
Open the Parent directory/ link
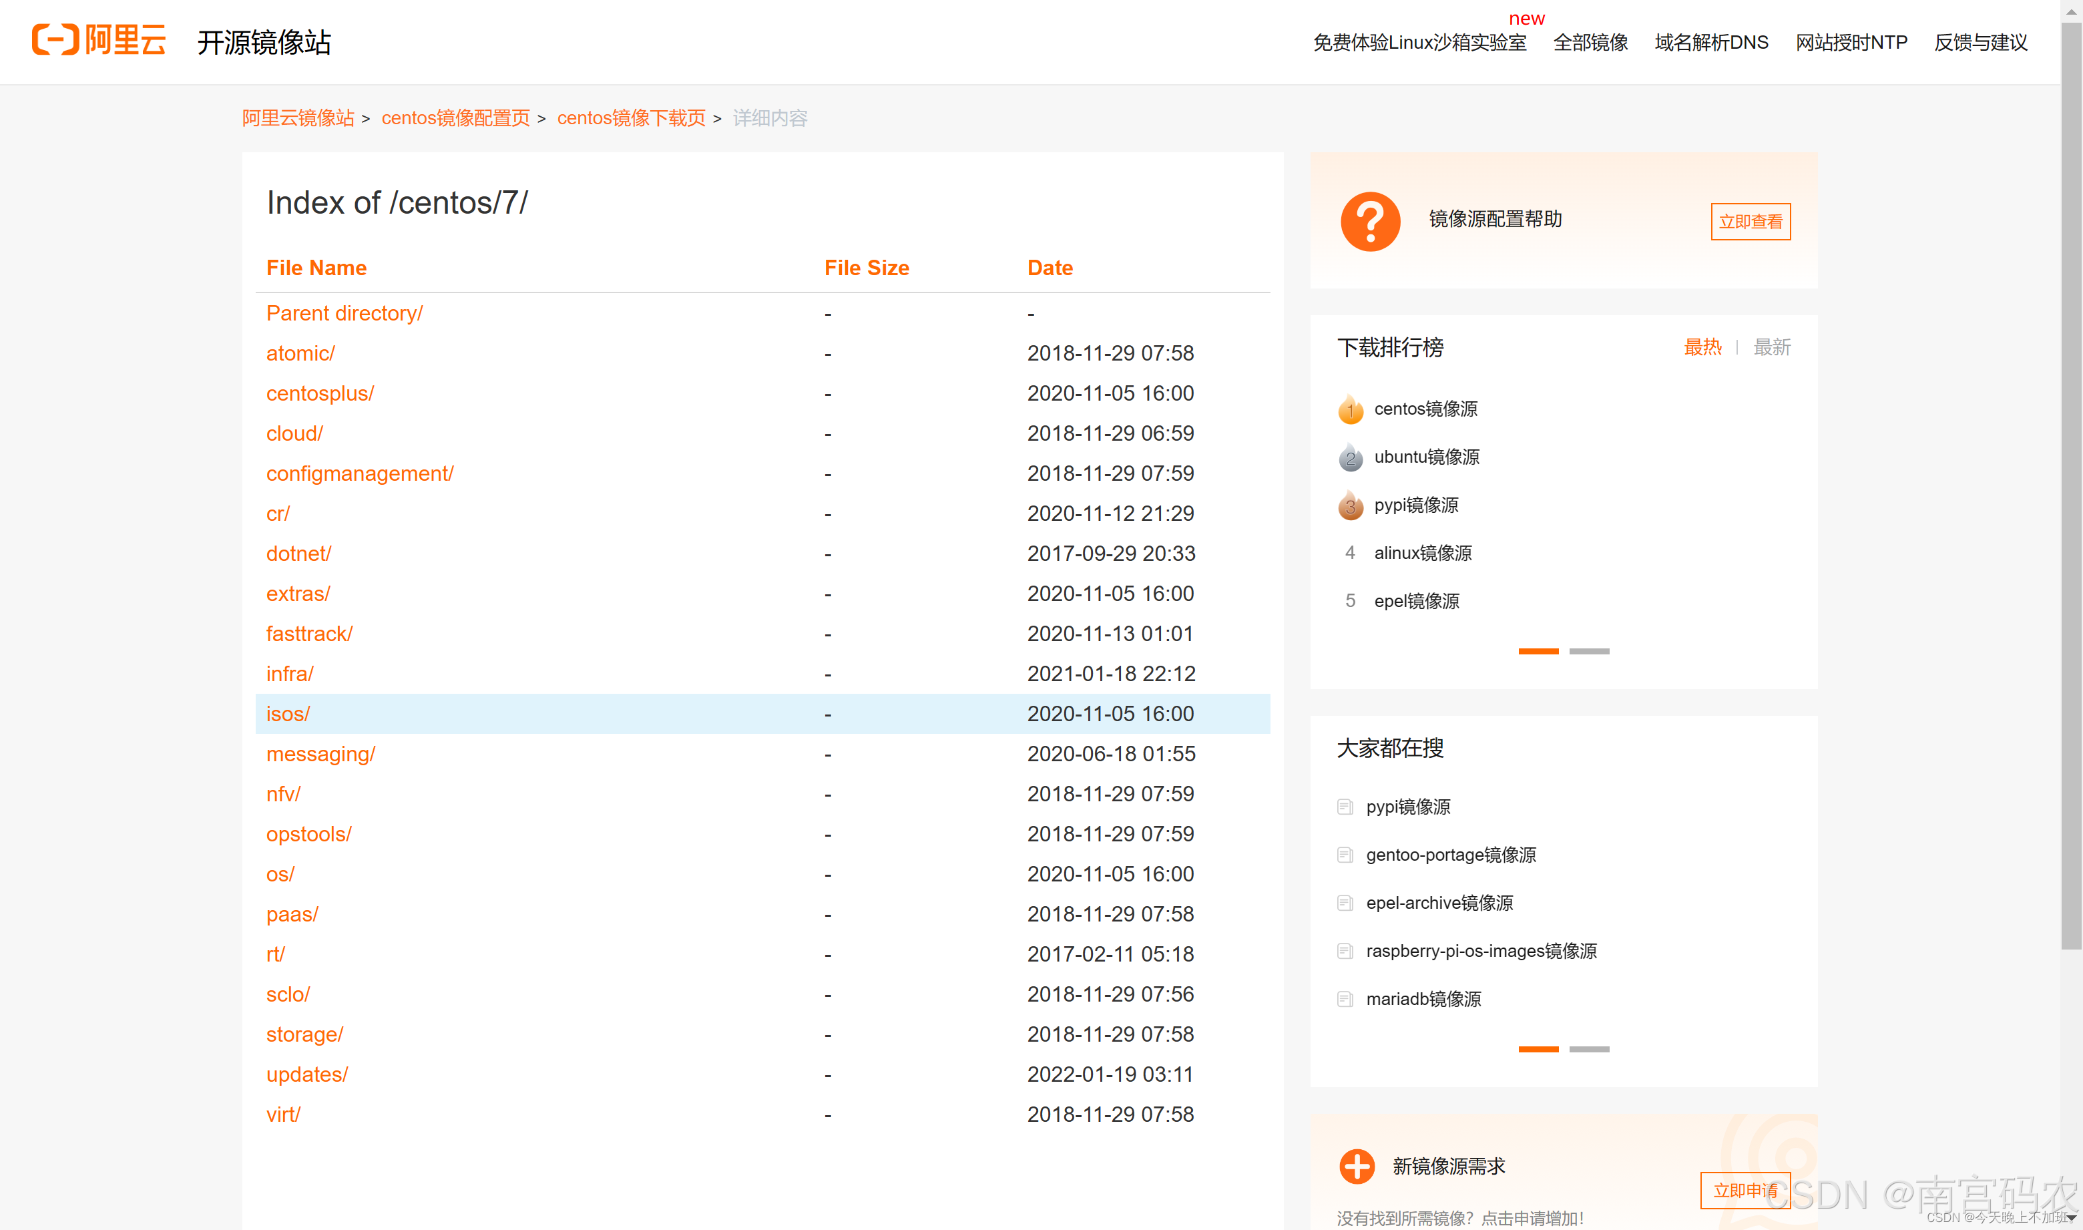[344, 313]
